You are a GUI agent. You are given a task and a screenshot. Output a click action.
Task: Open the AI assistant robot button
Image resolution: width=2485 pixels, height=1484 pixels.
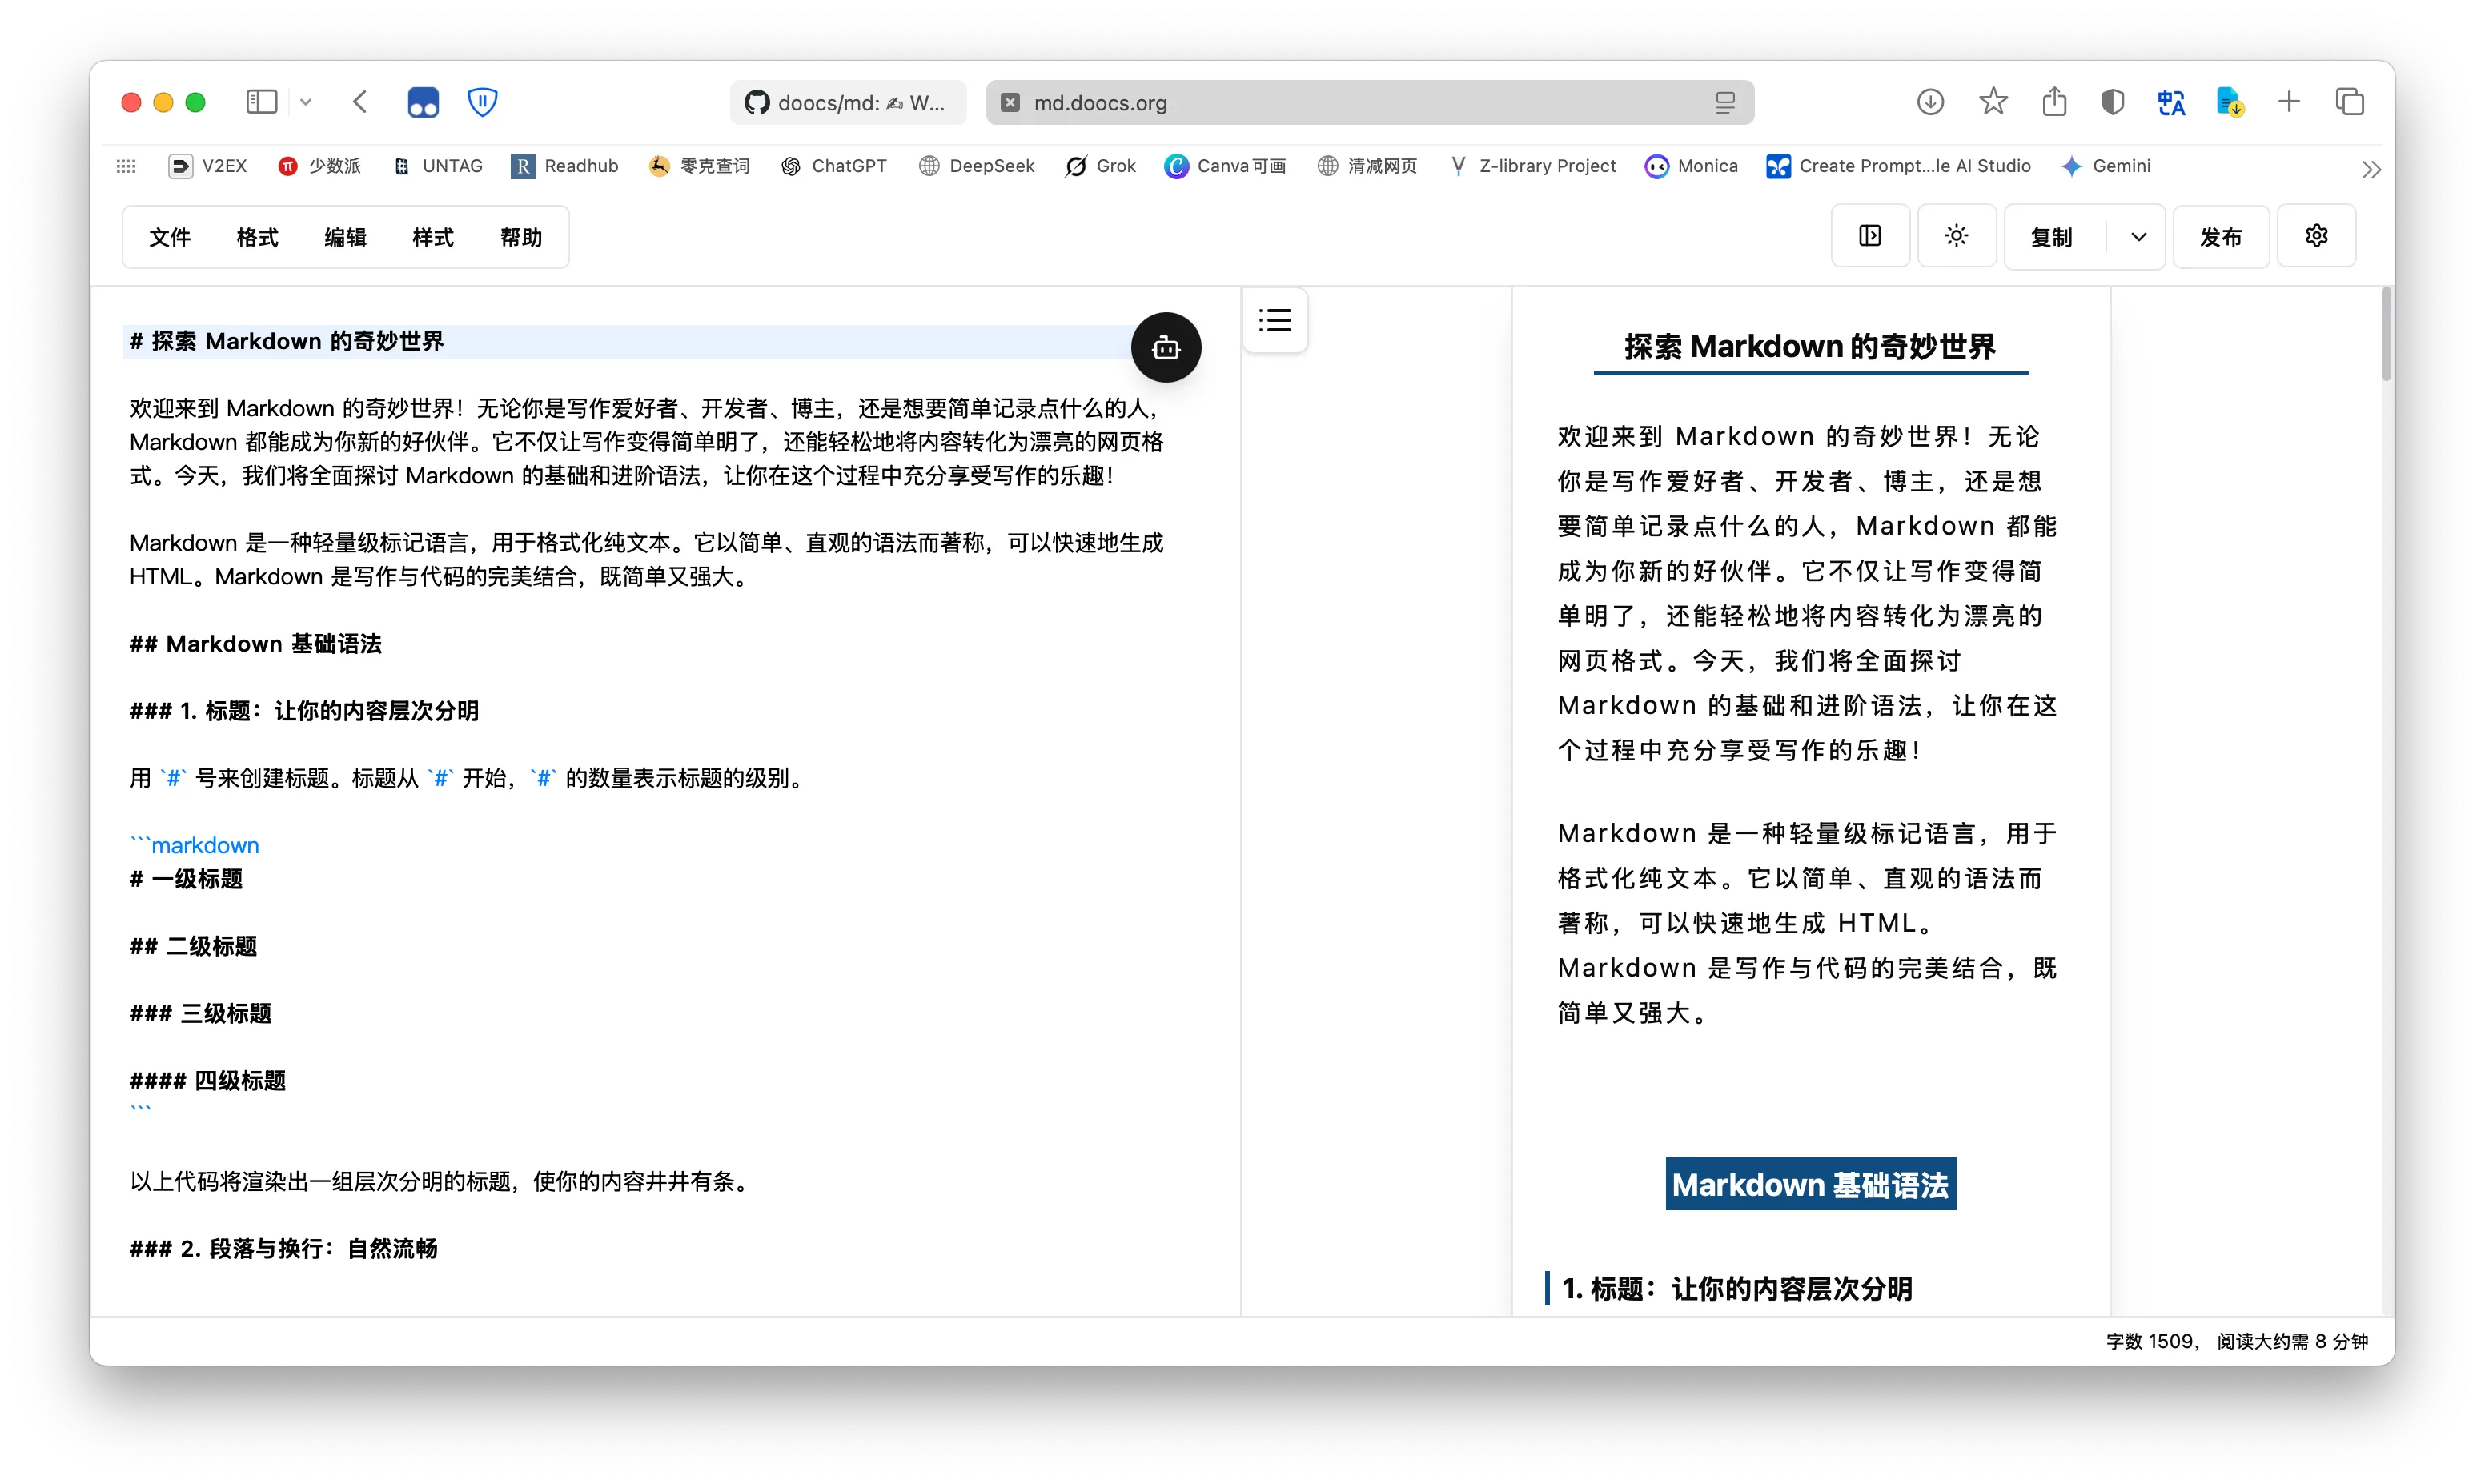click(1166, 348)
